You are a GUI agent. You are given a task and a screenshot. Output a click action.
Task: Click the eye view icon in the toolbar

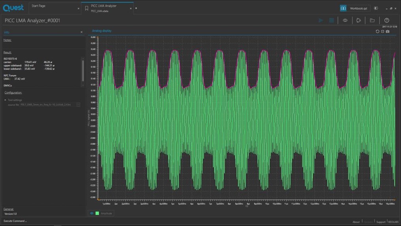345,21
